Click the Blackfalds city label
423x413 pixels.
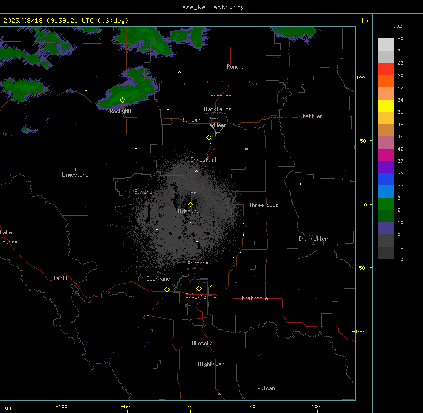pyautogui.click(x=216, y=109)
